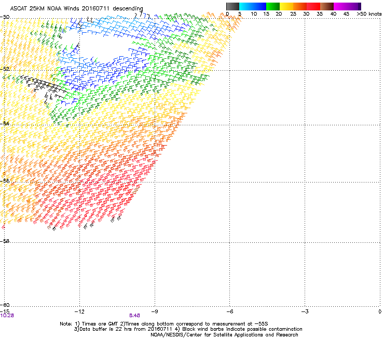This screenshot has width=384, height=338.
Task: Select the brown 35-40 knots color segment
Action: pyautogui.click(x=327, y=6)
